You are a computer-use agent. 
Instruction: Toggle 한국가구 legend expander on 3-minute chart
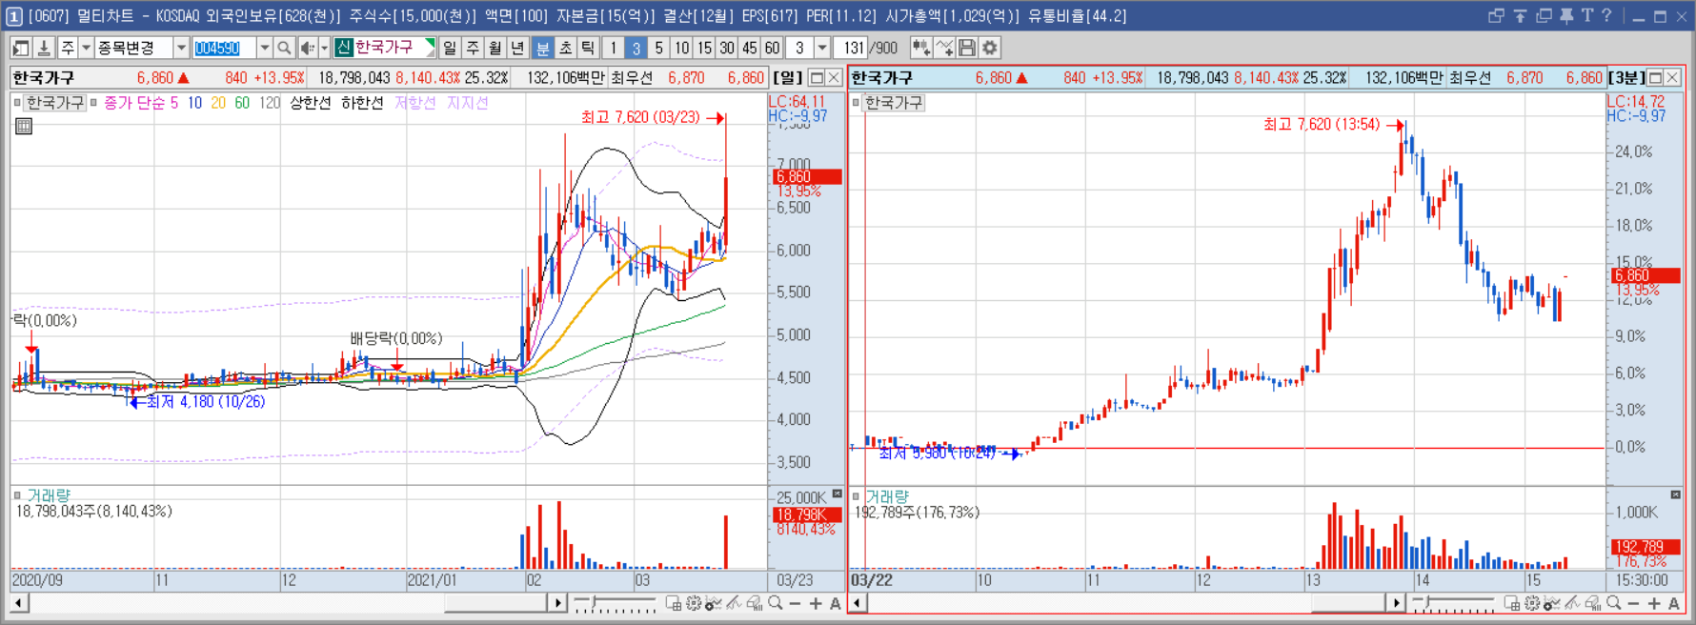tap(856, 102)
